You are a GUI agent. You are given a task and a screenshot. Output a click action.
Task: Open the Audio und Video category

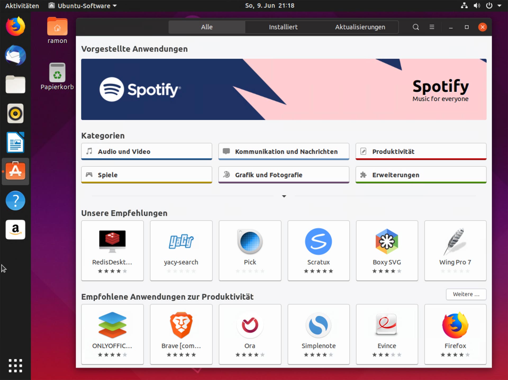(x=147, y=152)
